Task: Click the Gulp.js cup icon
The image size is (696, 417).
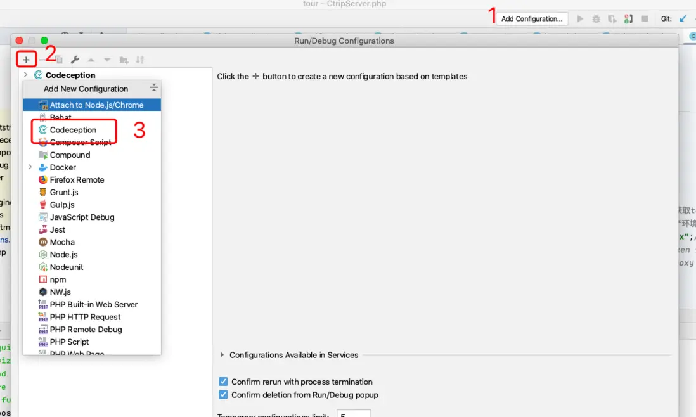Action: click(x=42, y=205)
